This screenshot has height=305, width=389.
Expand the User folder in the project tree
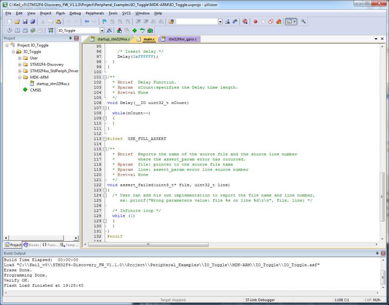click(x=20, y=58)
